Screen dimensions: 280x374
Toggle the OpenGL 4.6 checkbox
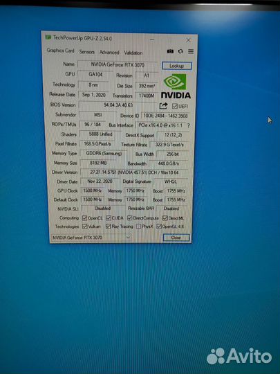click(x=159, y=226)
